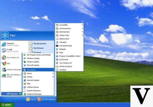153x107 pixels.
Task: Open the Windows Explorer folder icon
Action: [57, 66]
